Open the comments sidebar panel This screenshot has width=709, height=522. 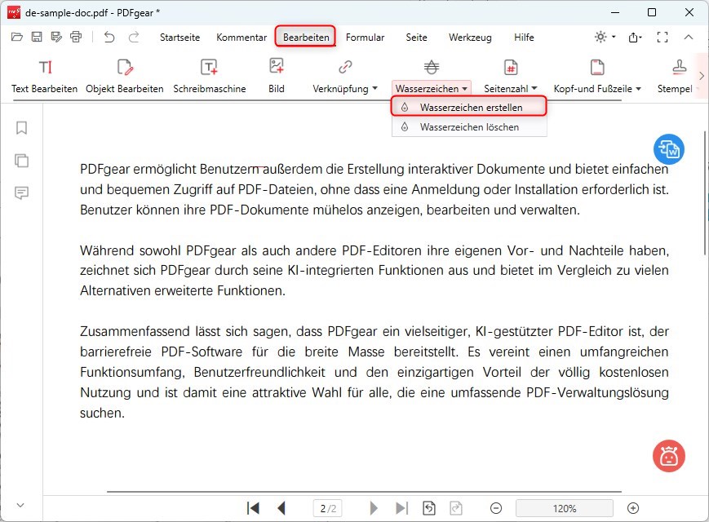click(22, 192)
